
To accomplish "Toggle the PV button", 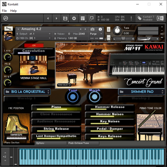I will click(162, 38).
